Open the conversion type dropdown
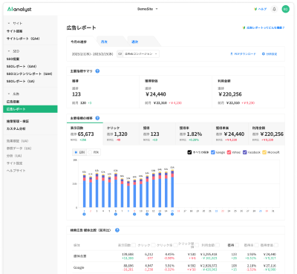The height and width of the screenshot is (274, 297). pyautogui.click(x=141, y=53)
